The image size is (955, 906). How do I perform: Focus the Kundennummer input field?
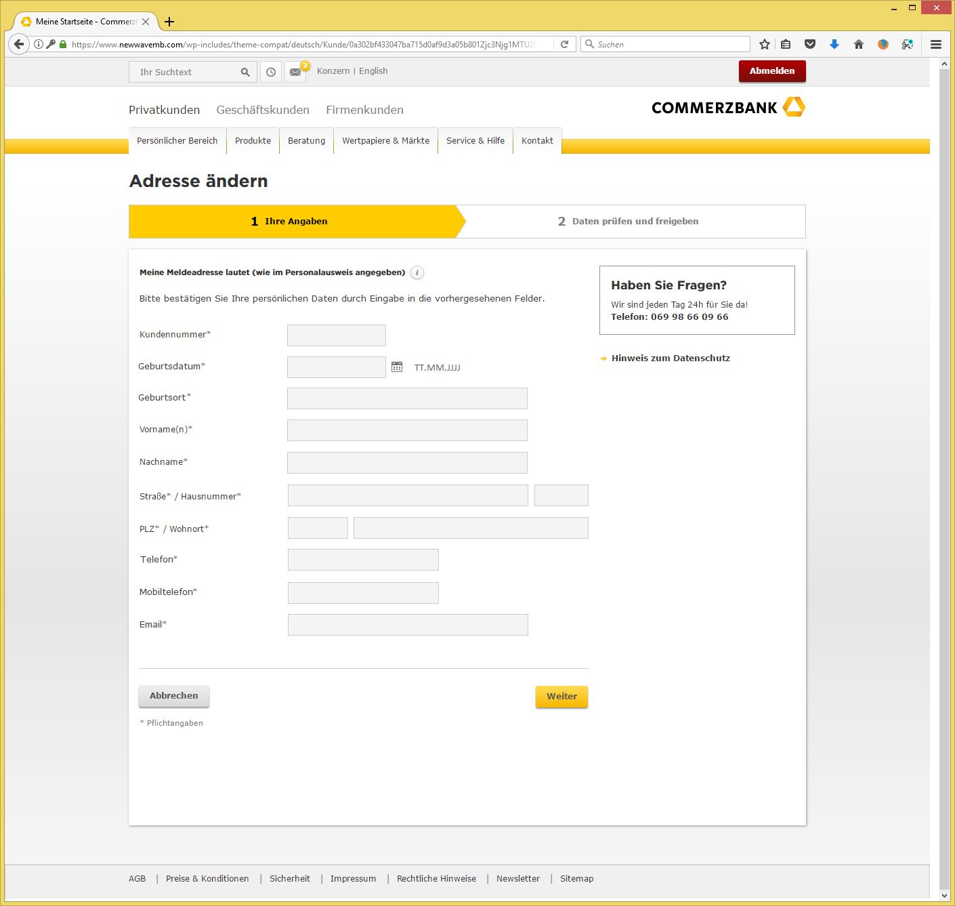tap(337, 335)
